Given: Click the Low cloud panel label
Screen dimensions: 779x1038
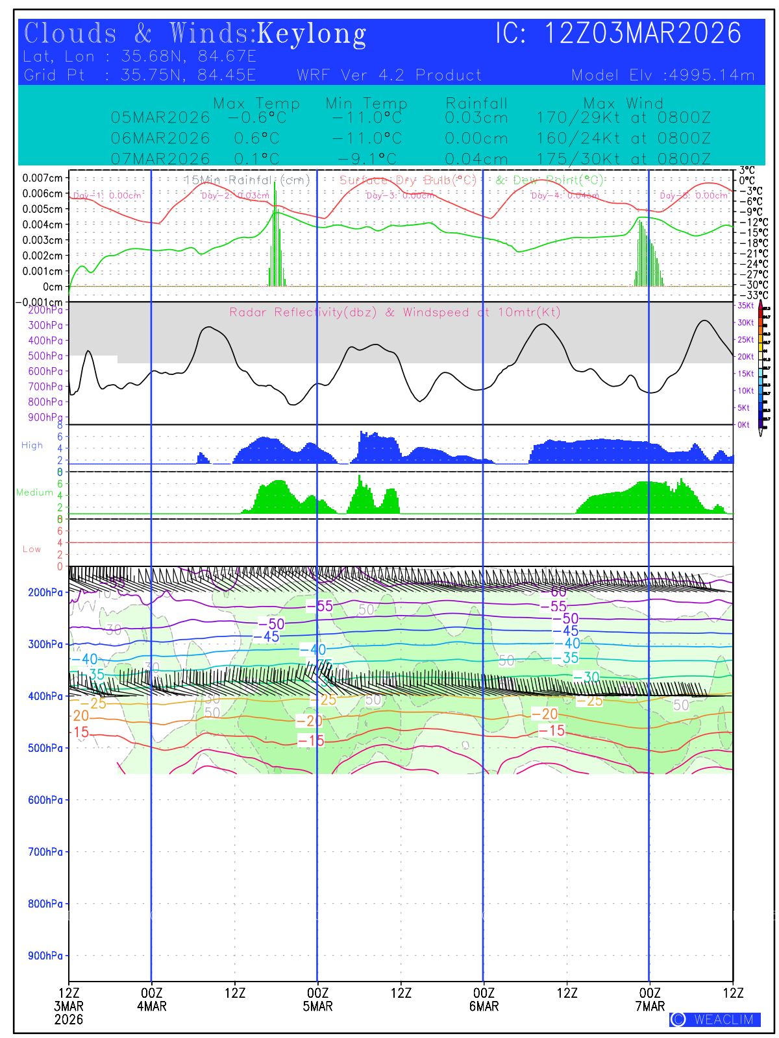Looking at the screenshot, I should coord(32,549).
